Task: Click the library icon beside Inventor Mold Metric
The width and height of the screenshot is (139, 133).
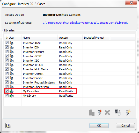Action: pos(12,69)
